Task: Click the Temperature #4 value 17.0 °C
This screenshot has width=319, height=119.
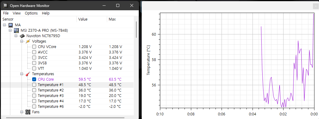Action: [85, 101]
